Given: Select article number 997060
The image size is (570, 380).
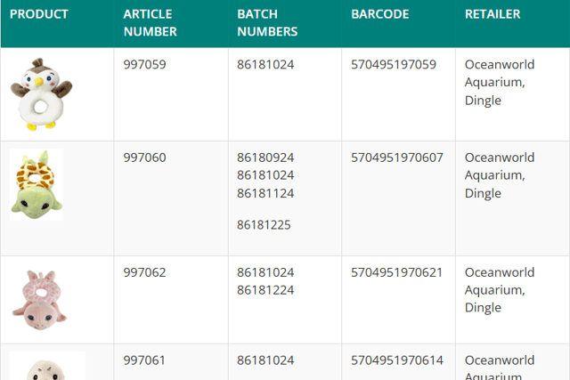Looking at the screenshot, I should click(144, 158).
